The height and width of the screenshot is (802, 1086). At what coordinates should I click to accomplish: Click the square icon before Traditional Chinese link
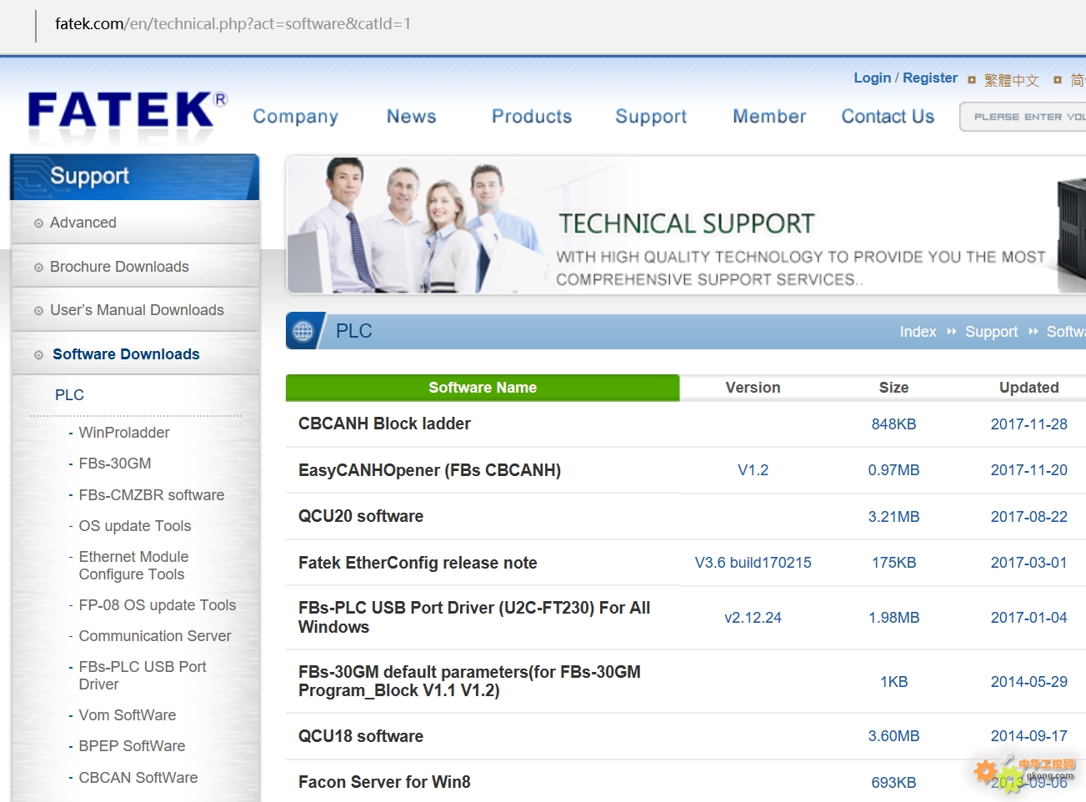point(972,80)
